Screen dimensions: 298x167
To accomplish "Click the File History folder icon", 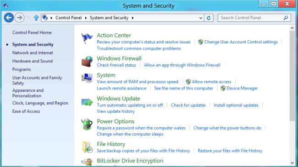I will tap(87, 147).
